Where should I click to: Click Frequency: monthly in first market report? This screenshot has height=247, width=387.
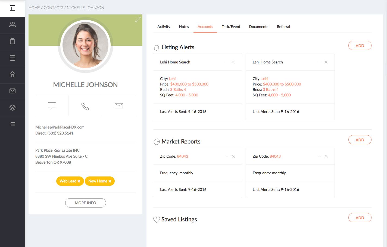click(x=177, y=173)
